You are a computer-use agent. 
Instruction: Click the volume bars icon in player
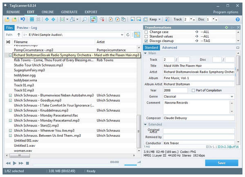point(139,162)
